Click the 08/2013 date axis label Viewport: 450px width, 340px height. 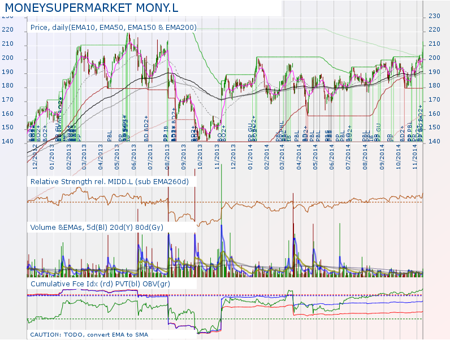(x=167, y=157)
